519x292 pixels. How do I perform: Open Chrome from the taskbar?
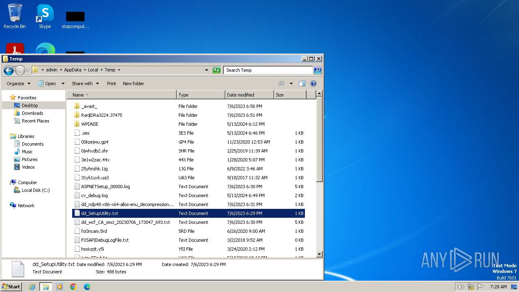tap(73, 287)
